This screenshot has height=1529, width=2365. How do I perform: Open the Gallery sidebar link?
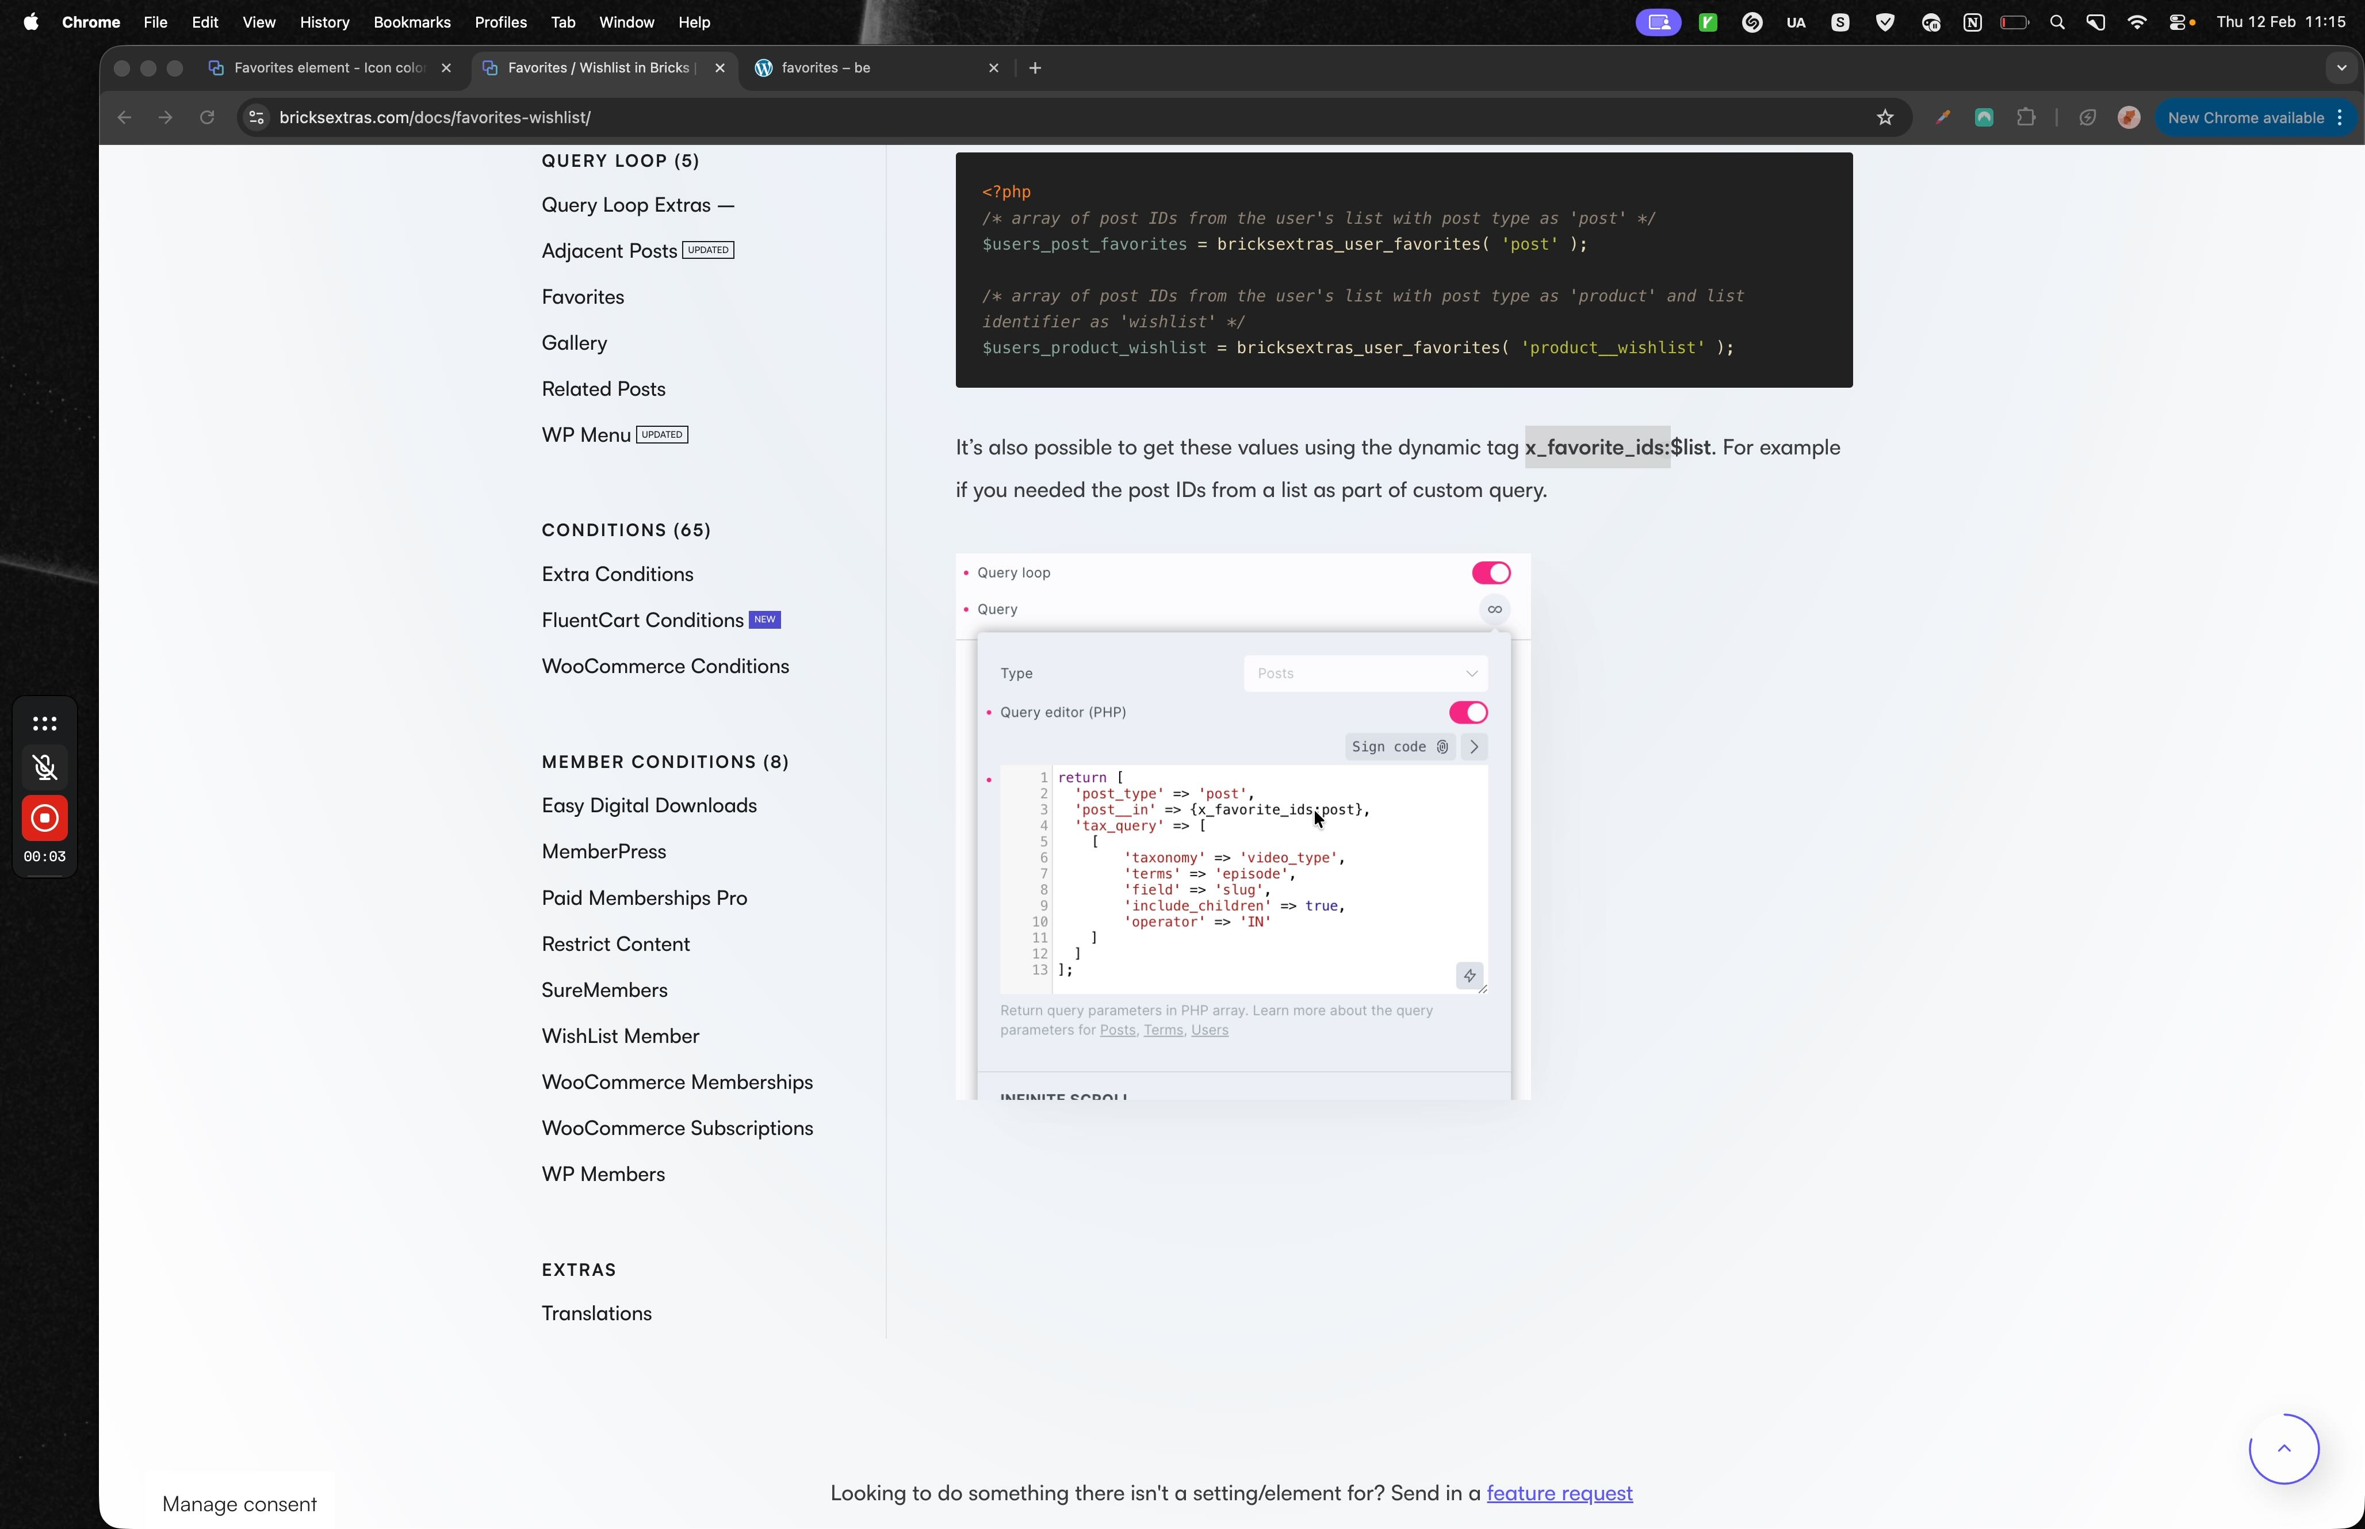click(x=573, y=343)
